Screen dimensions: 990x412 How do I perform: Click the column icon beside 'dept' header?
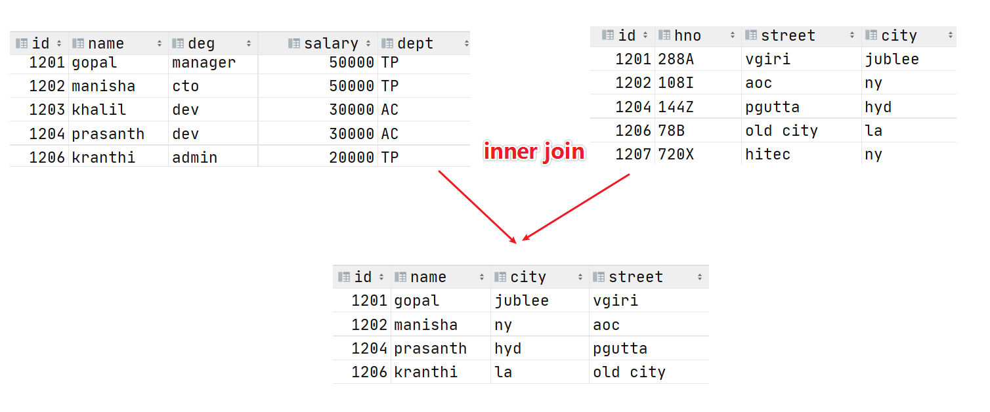click(387, 43)
